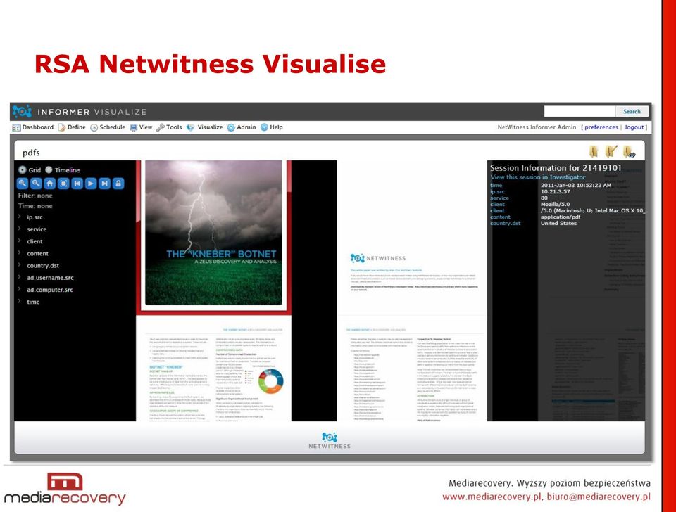Image resolution: width=676 pixels, height=512 pixels.
Task: Click the NetWitness logo in the header
Action: (x=22, y=112)
